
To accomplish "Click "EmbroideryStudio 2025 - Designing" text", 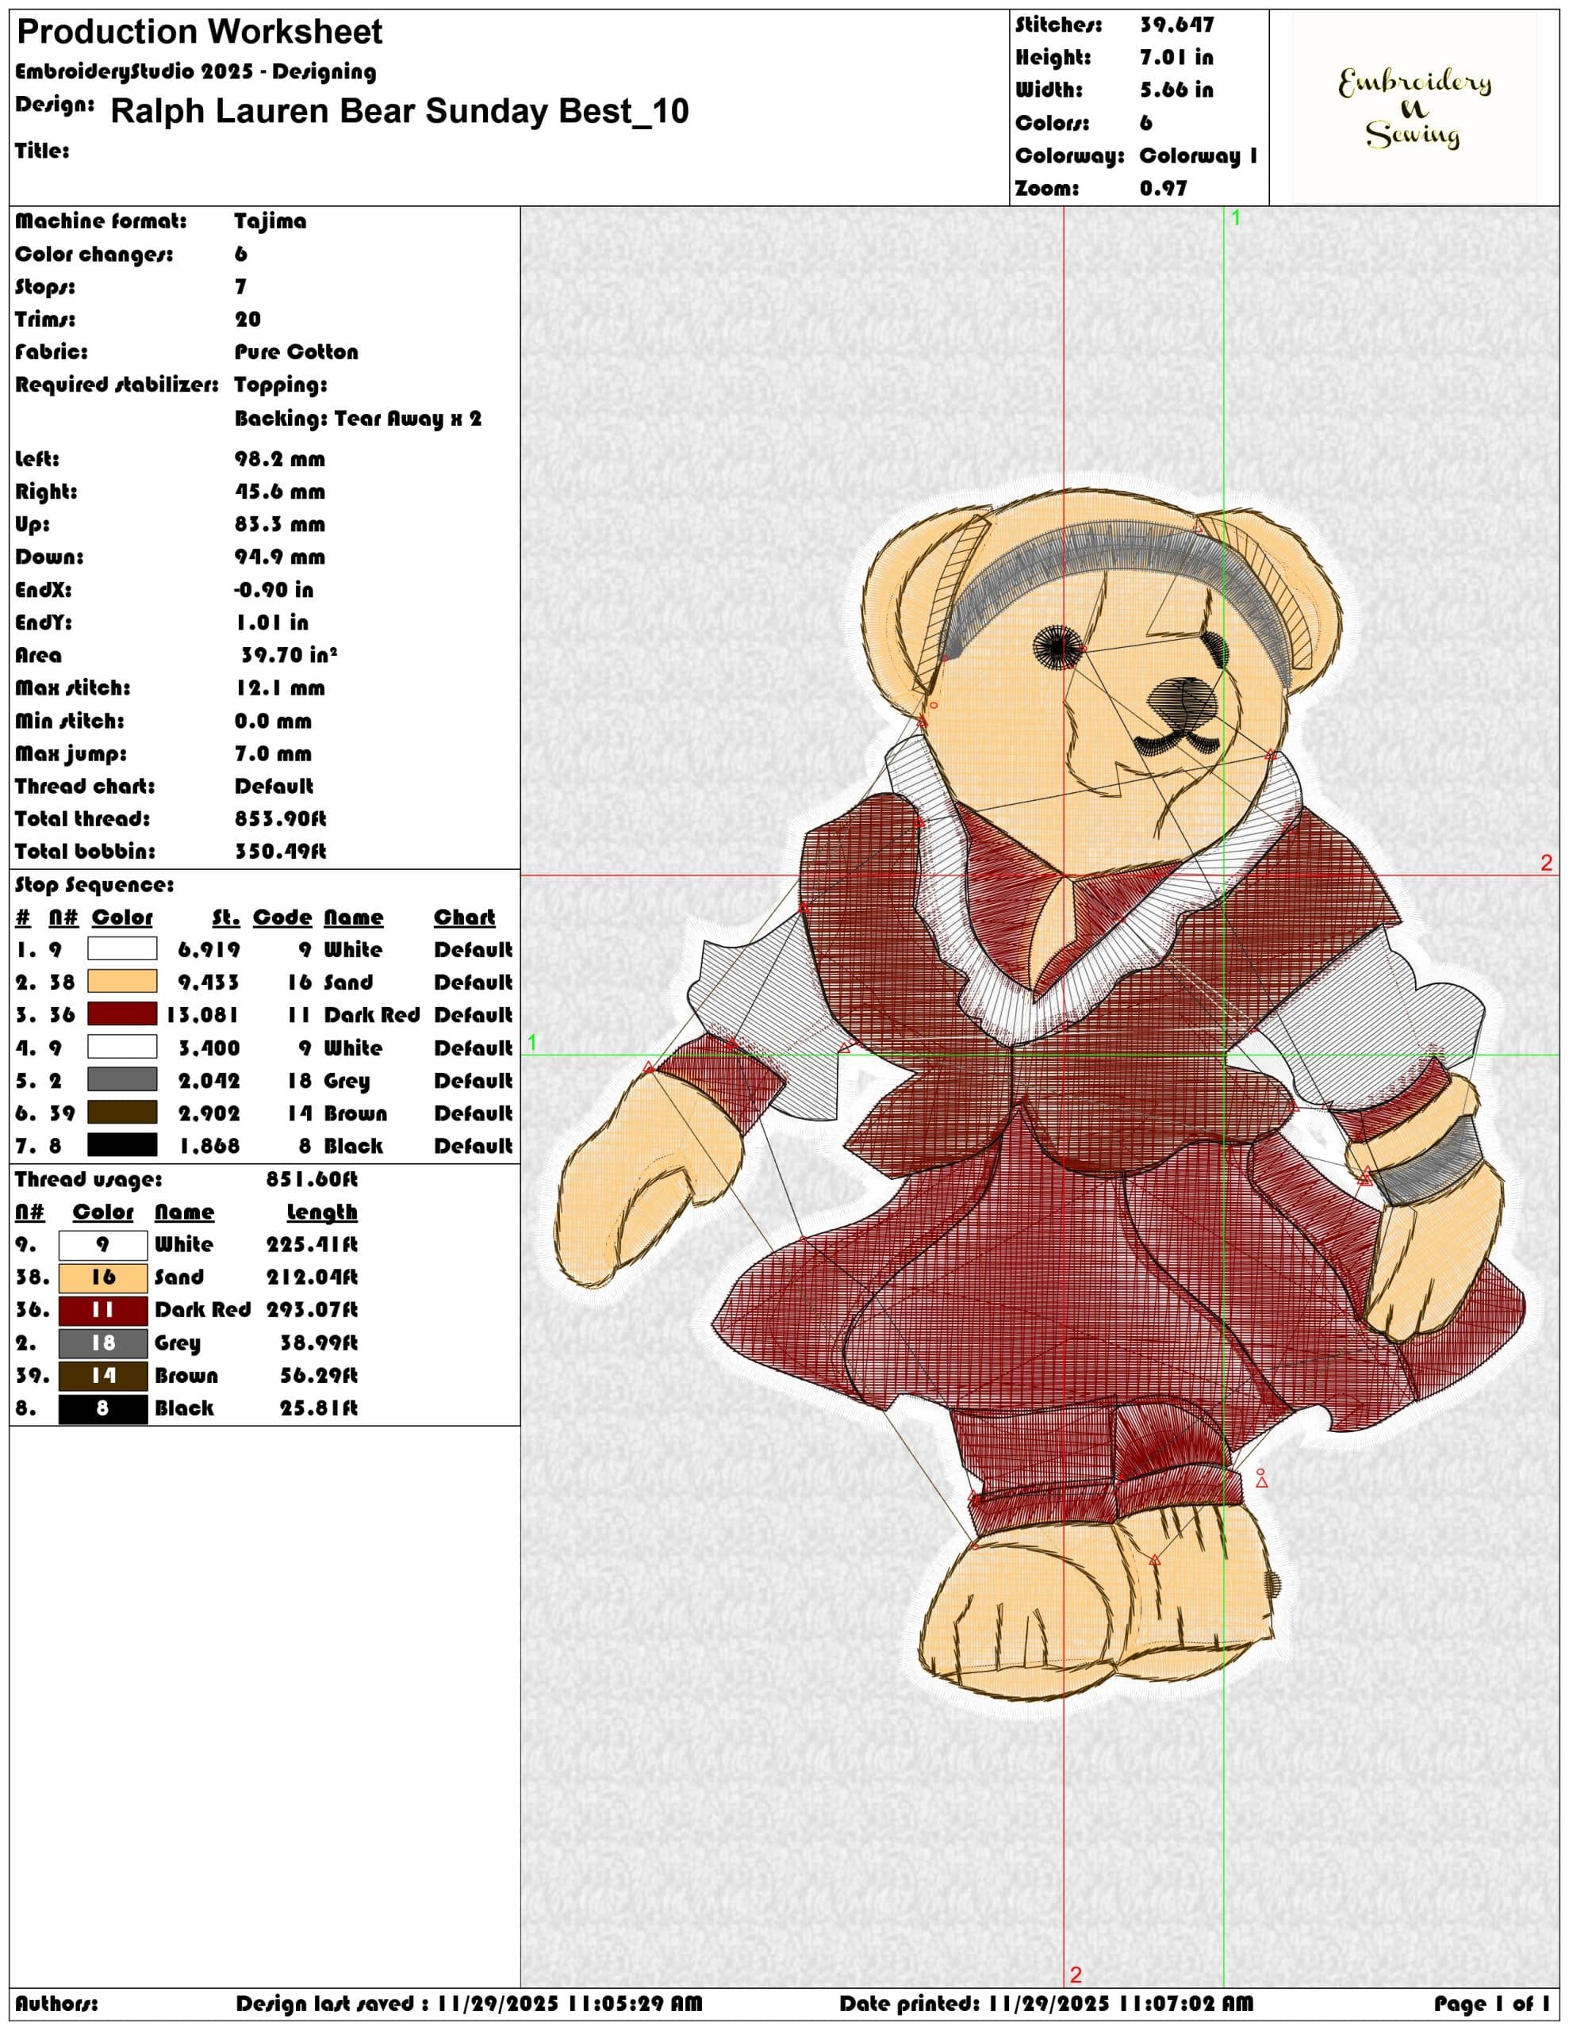I will [195, 71].
